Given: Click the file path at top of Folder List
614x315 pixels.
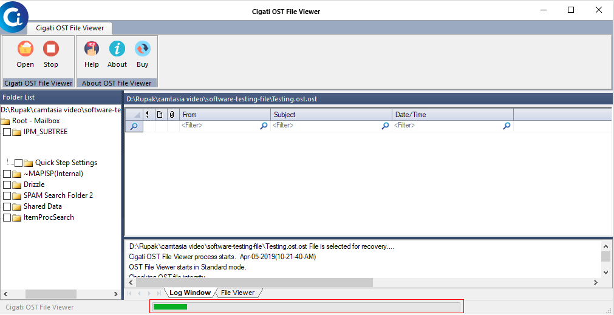Looking at the screenshot, I should [x=61, y=110].
